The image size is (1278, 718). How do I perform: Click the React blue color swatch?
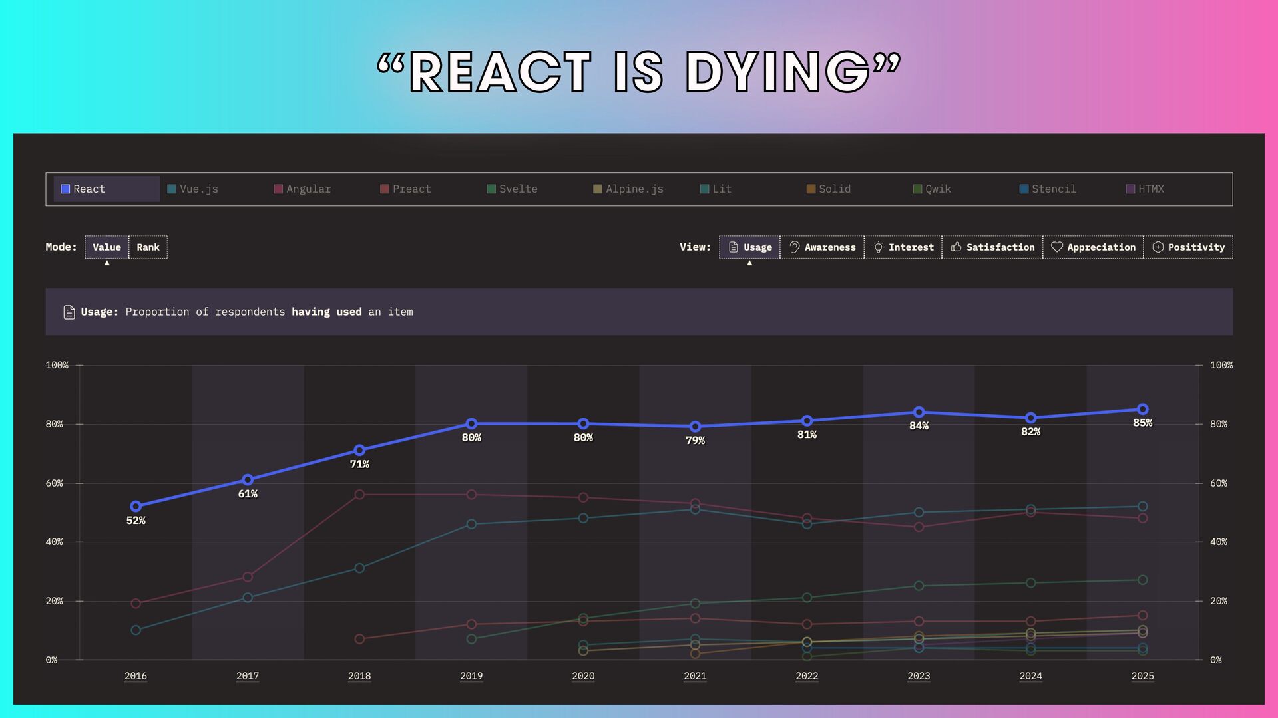coord(65,189)
